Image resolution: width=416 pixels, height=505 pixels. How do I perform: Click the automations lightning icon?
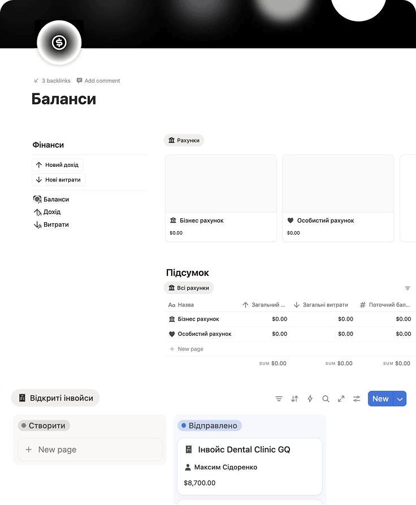310,399
